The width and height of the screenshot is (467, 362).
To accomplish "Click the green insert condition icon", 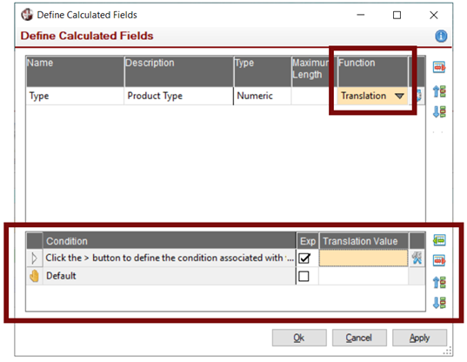I will pyautogui.click(x=439, y=240).
